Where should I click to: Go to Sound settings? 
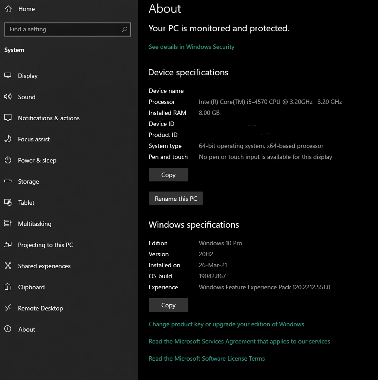(x=27, y=97)
